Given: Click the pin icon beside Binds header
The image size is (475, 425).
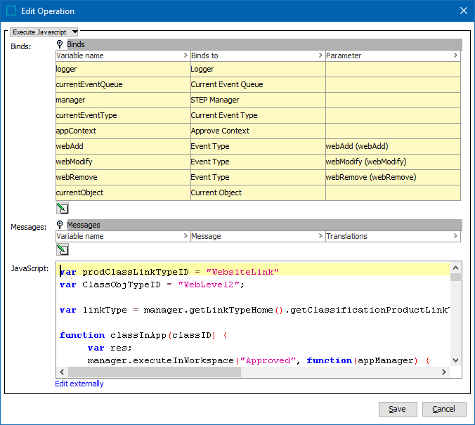Looking at the screenshot, I should point(60,44).
